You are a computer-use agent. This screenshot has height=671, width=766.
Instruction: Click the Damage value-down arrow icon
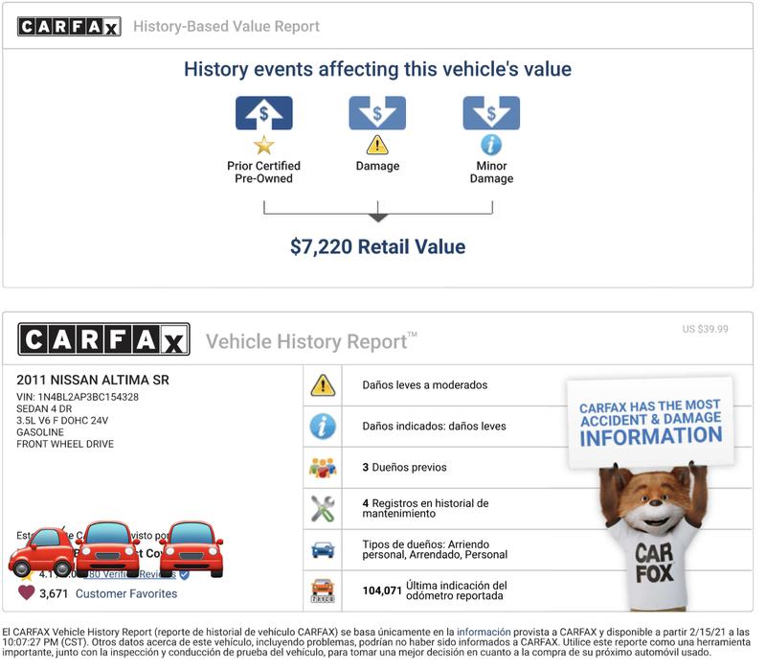point(376,113)
